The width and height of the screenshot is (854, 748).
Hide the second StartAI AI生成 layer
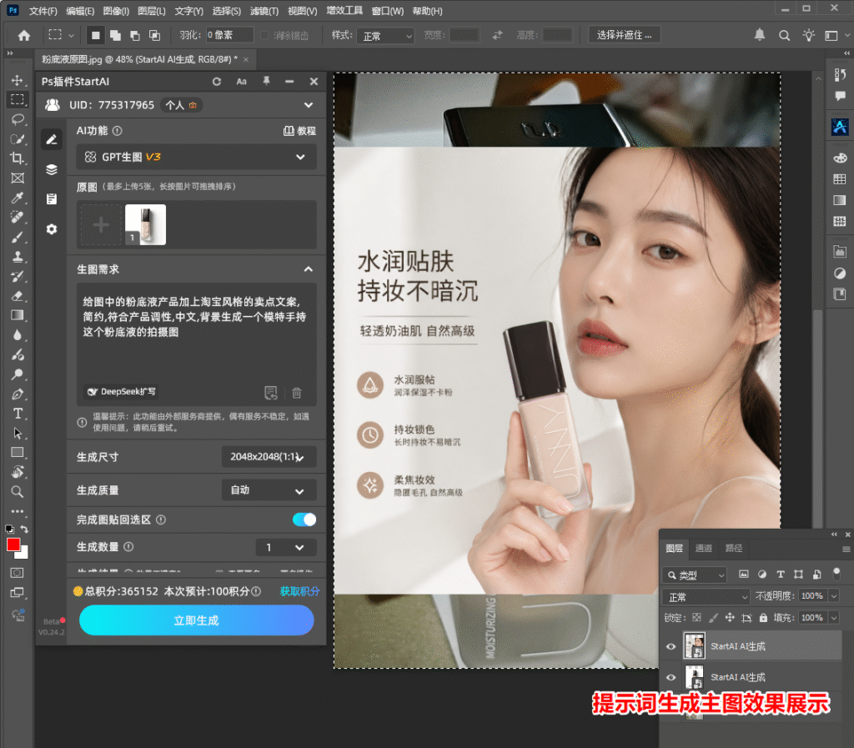(671, 677)
